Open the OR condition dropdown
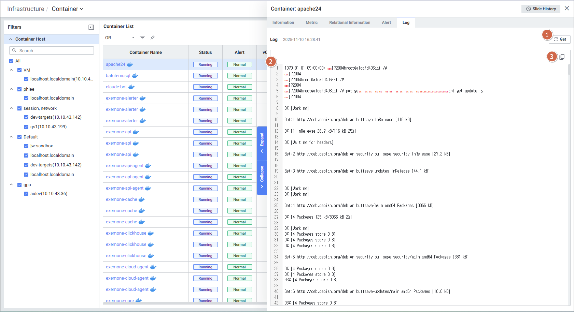 [x=120, y=38]
